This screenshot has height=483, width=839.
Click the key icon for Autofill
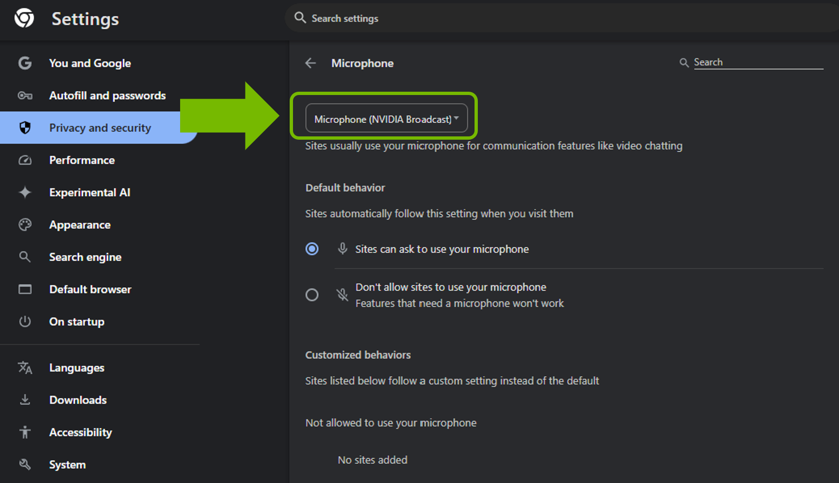point(25,95)
